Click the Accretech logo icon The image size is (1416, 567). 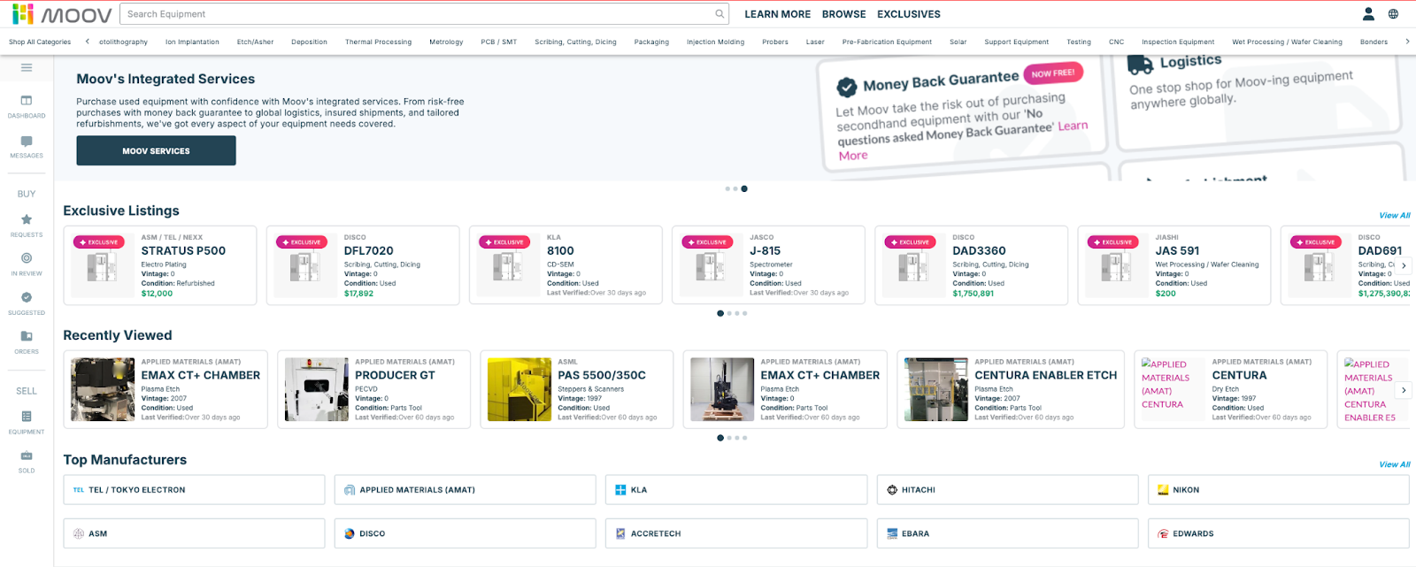pyautogui.click(x=620, y=534)
